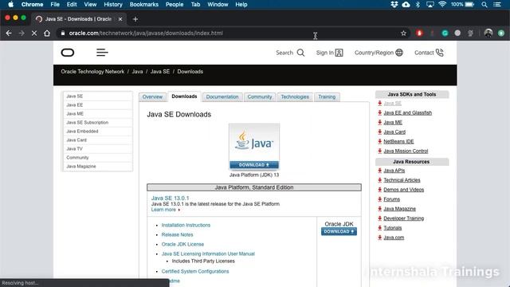Open the Release Notes link
Screen dimensions: 510x287
177,234
